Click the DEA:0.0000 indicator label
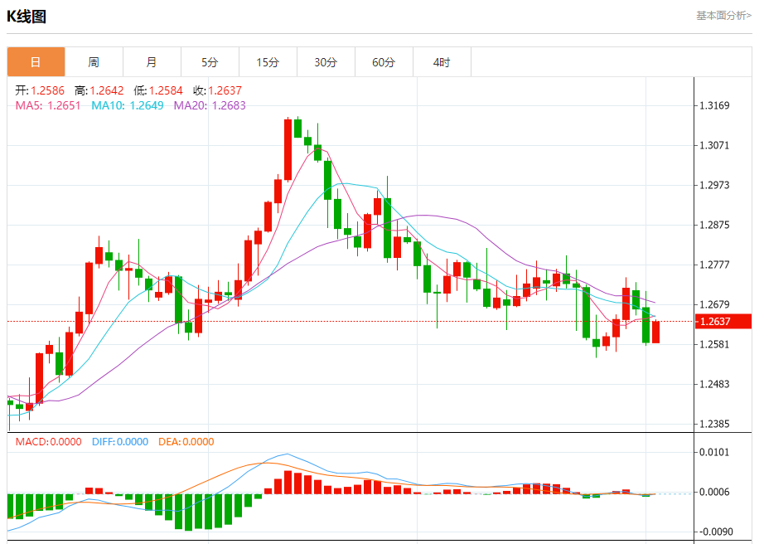The width and height of the screenshot is (764, 544). 186,442
